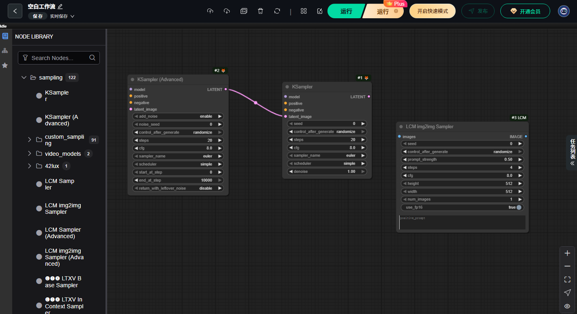Expand the 42lux folder
The width and height of the screenshot is (577, 314).
click(29, 166)
